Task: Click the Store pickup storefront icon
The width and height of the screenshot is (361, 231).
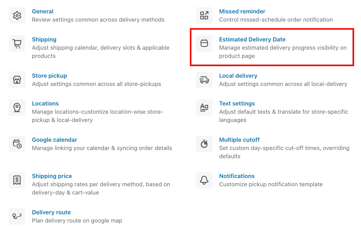Action: pos(17,80)
